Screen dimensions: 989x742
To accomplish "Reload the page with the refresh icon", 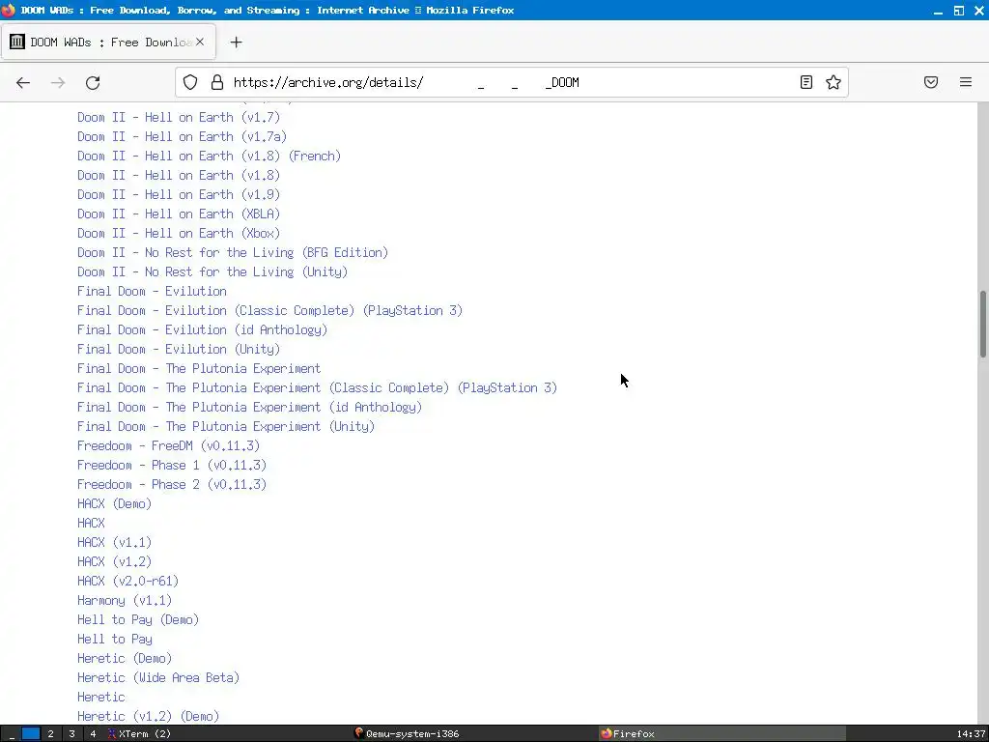I will (93, 83).
